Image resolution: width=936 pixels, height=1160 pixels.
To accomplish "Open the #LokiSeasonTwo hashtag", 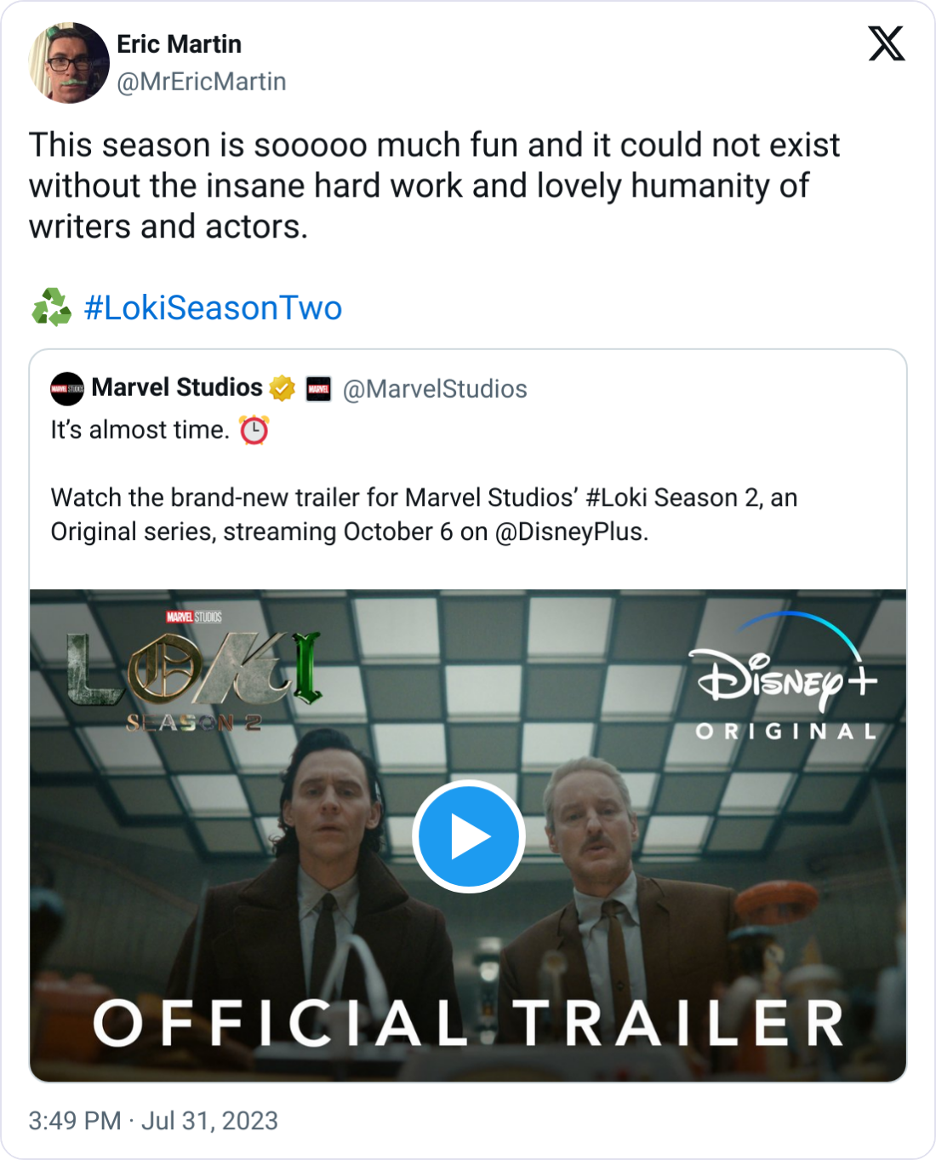I will (213, 307).
